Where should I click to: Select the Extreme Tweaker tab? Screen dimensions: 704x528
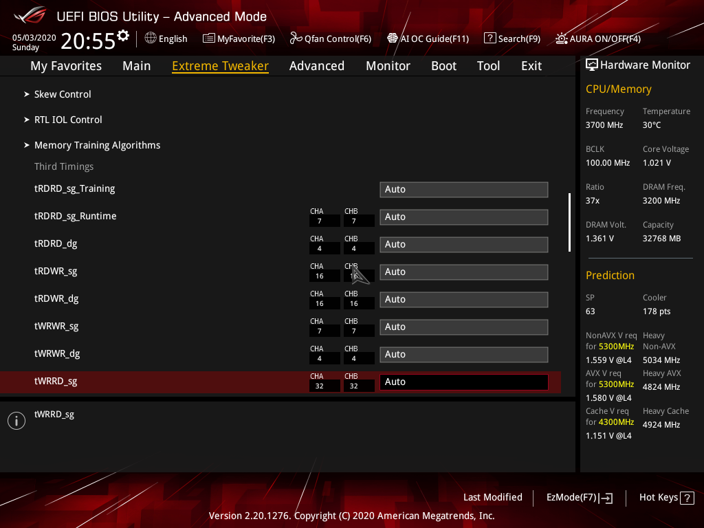tap(221, 66)
